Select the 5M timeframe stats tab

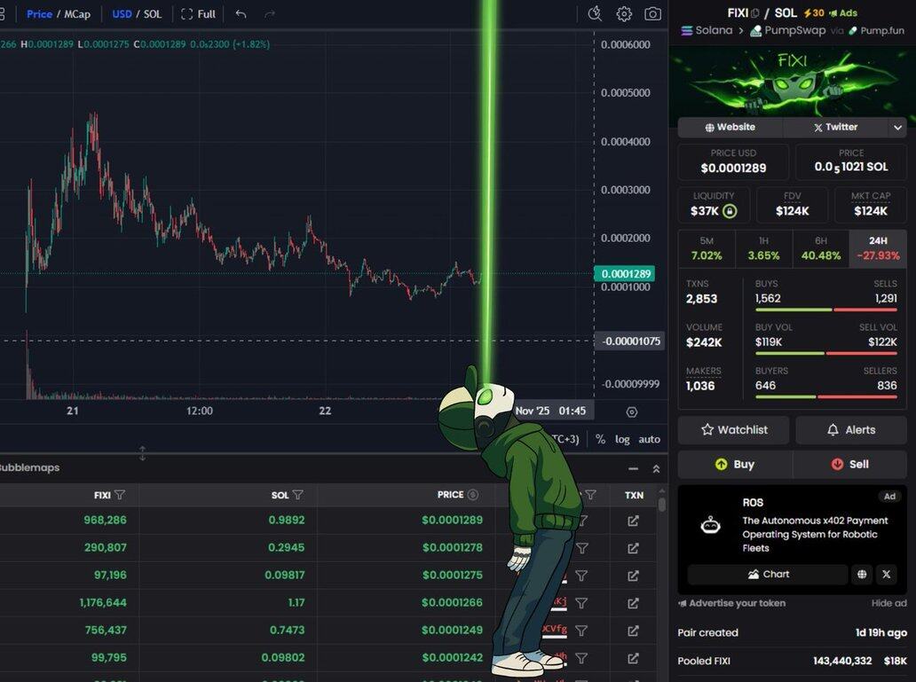[x=707, y=248]
